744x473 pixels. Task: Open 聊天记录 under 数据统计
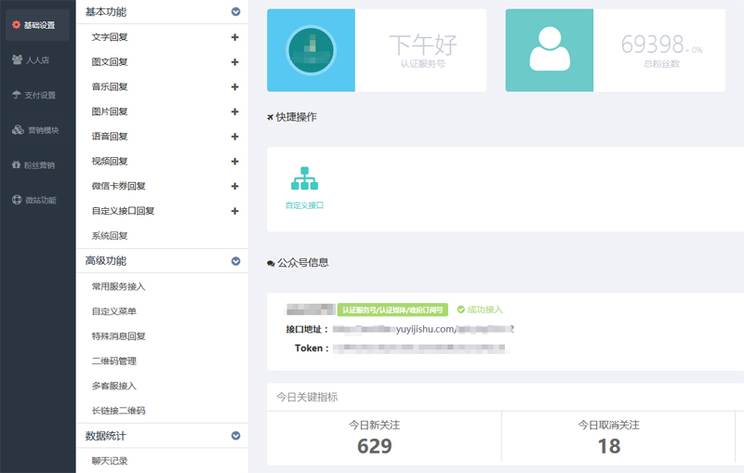click(110, 460)
